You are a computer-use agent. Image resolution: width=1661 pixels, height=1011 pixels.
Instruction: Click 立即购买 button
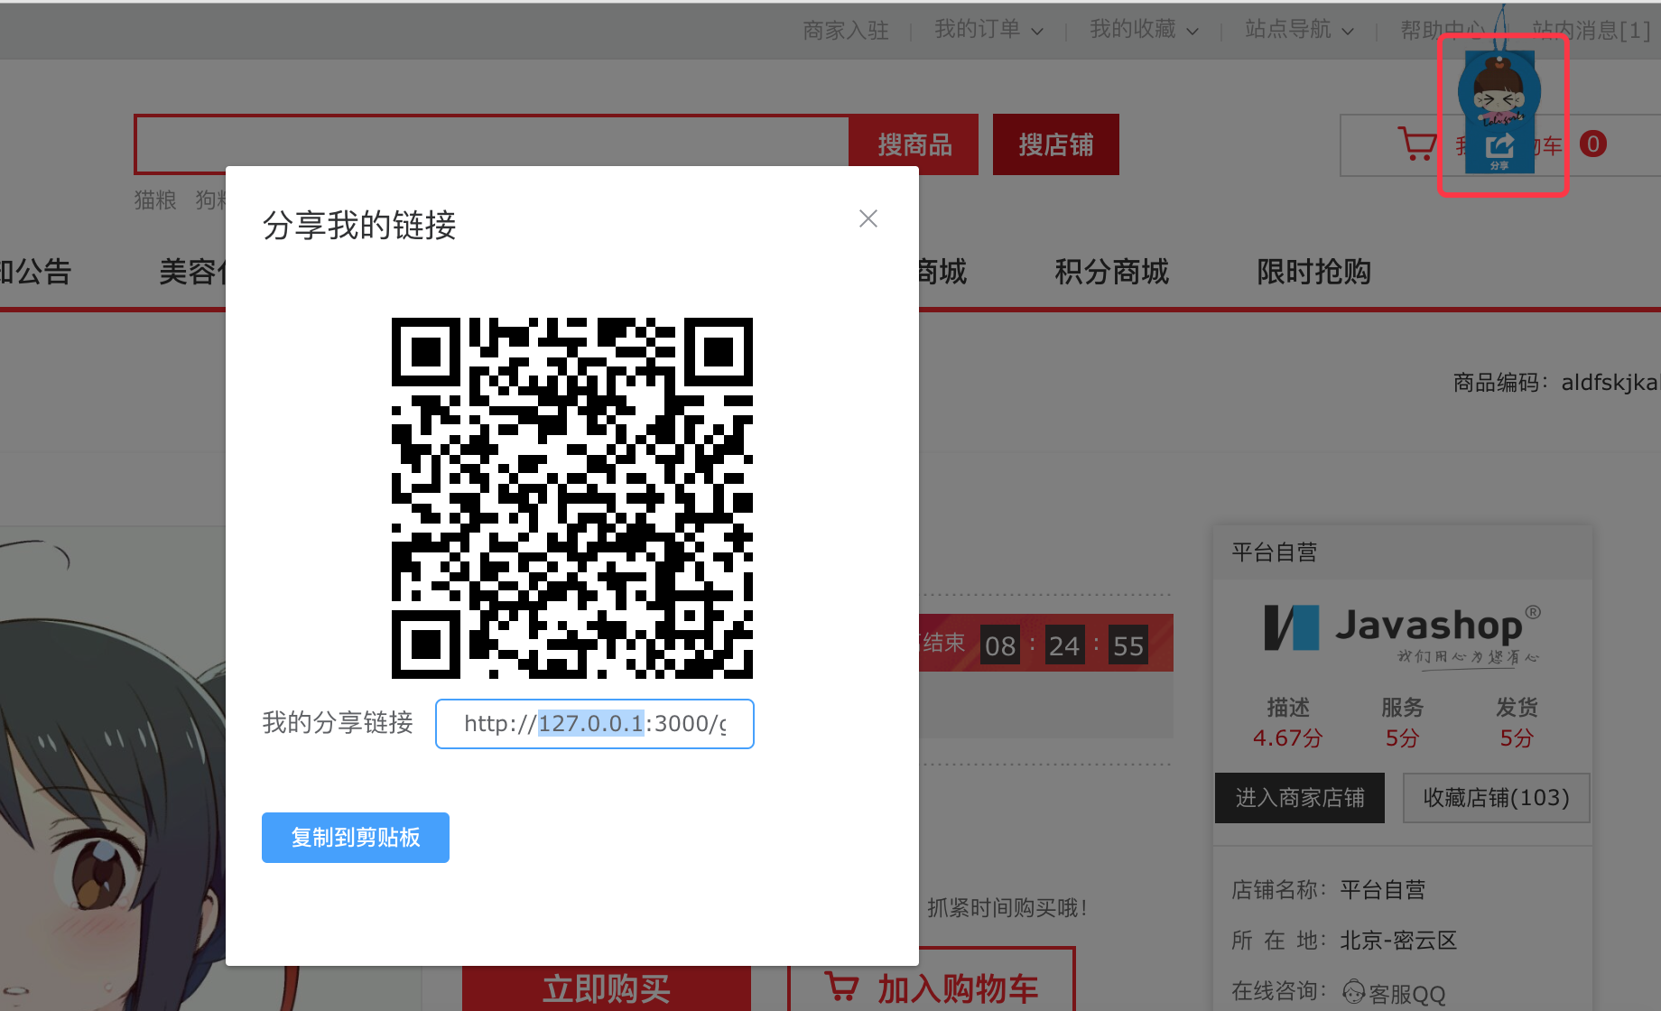tap(607, 988)
